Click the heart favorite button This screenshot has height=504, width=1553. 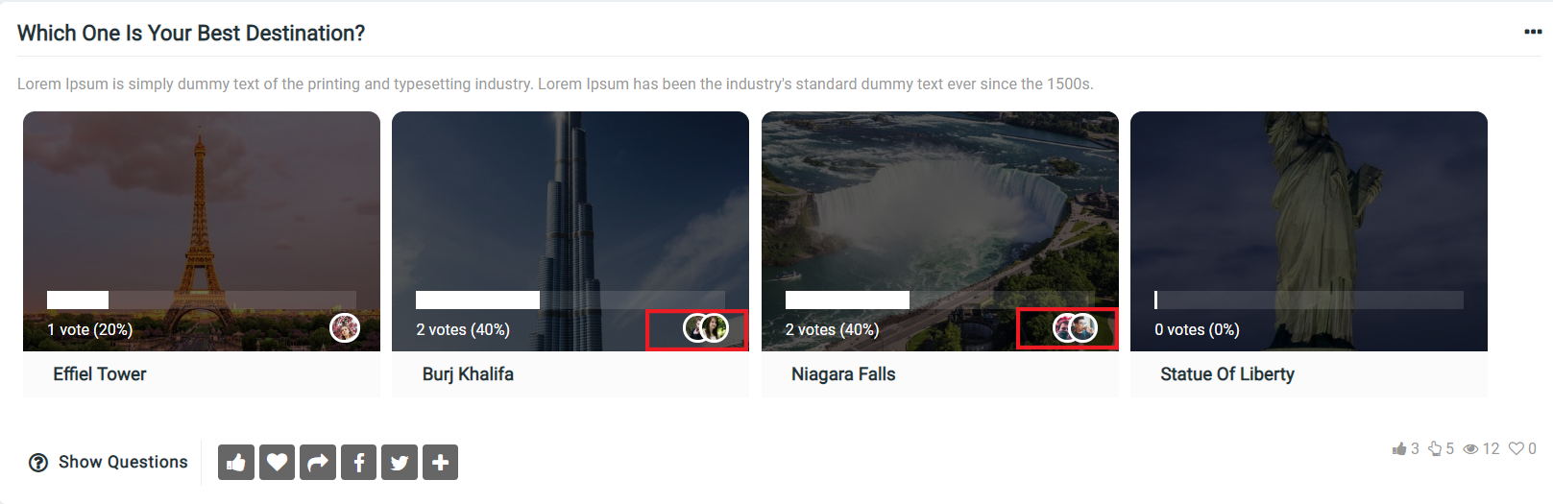pyautogui.click(x=277, y=463)
